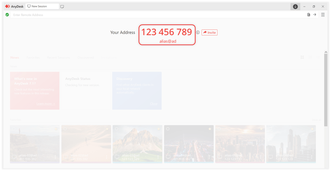Select the New Session tab

tap(42, 6)
